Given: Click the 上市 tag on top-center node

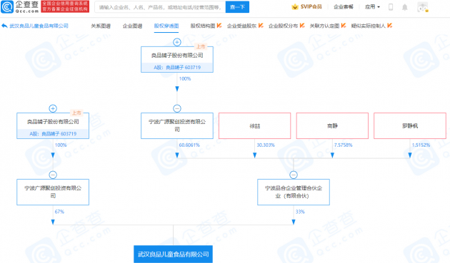Looking at the screenshot, I should (201, 46).
